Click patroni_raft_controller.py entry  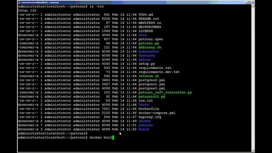click(165, 93)
